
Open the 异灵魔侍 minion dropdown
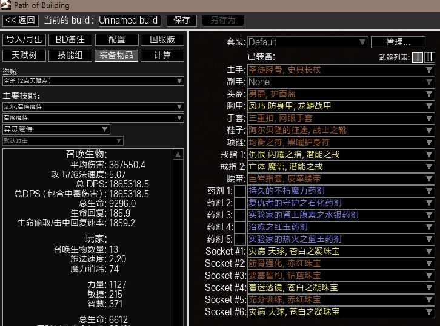point(56,129)
